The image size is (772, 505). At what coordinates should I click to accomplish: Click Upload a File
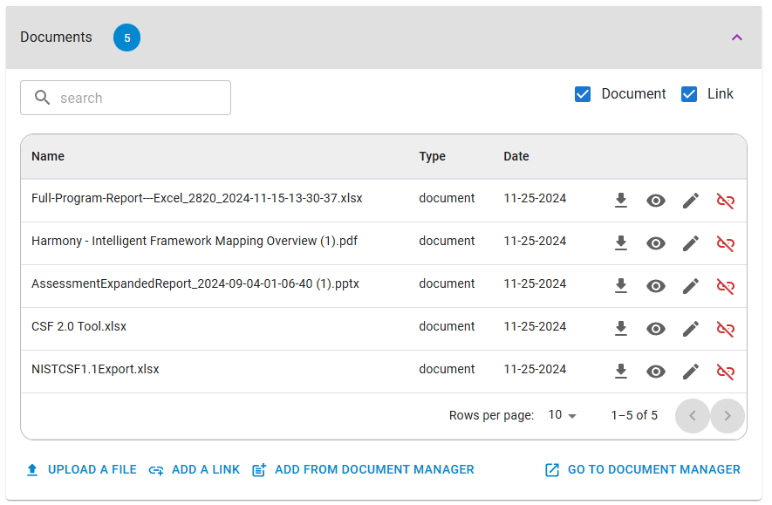pos(81,469)
